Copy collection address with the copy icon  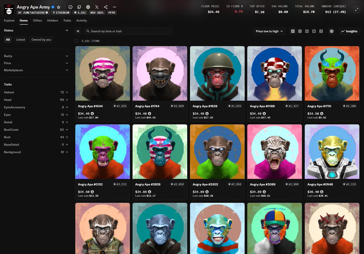point(79,7)
